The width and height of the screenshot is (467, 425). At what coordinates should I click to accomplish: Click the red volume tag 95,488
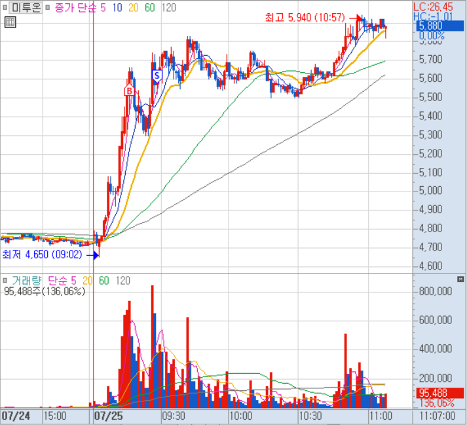coord(432,394)
